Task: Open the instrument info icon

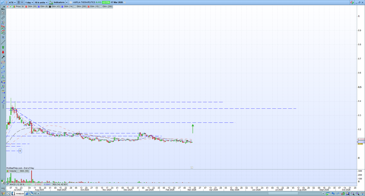Action: tap(71, 2)
